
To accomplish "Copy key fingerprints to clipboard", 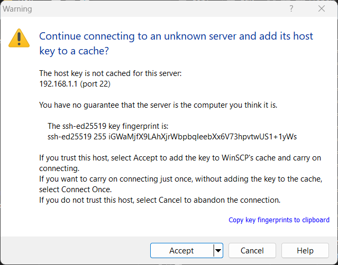I will 279,220.
